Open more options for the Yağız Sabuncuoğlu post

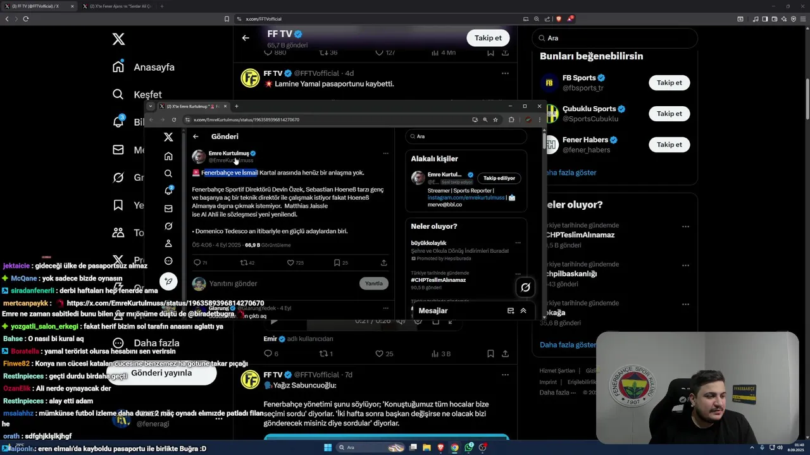point(505,375)
